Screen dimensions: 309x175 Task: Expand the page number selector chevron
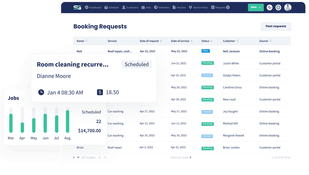pos(78,157)
